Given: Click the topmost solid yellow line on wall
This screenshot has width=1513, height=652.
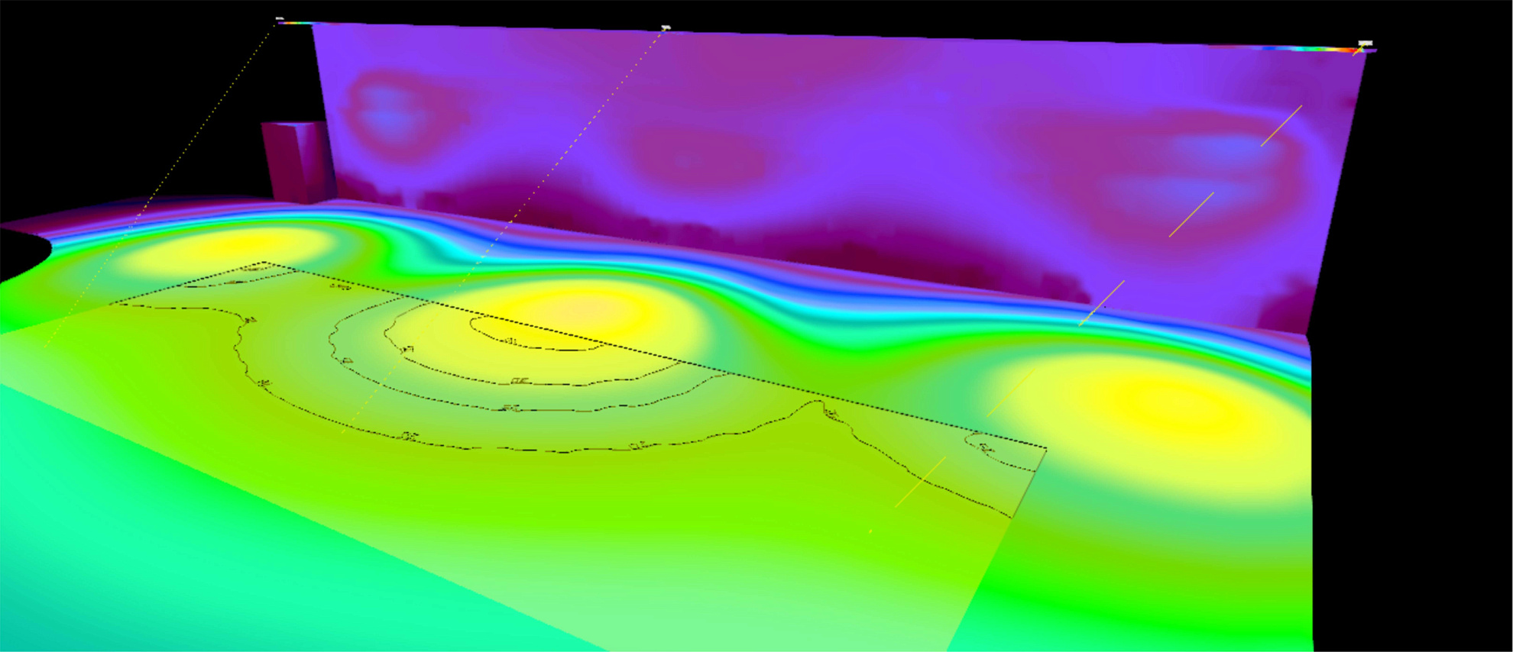Looking at the screenshot, I should tap(1281, 126).
